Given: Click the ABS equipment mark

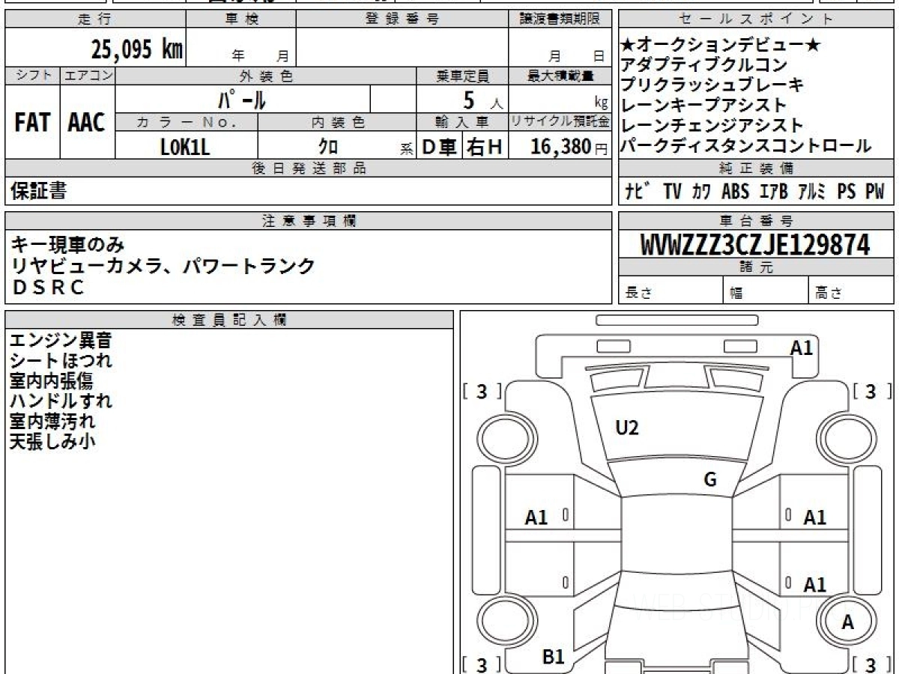Looking at the screenshot, I should click(735, 192).
